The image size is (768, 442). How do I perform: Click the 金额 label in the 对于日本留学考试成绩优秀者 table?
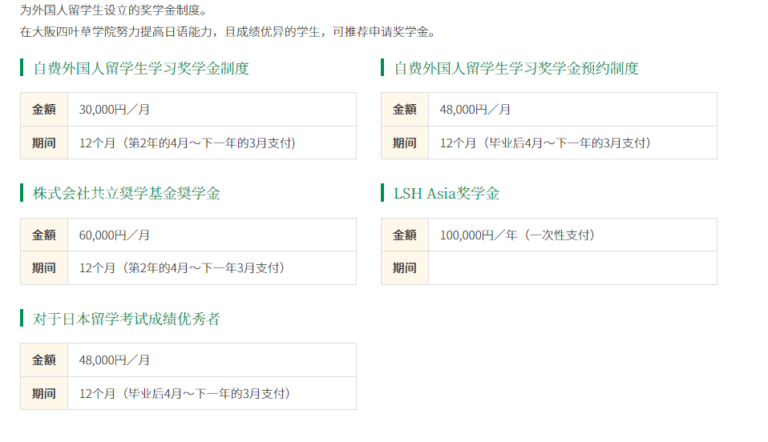[x=43, y=360]
